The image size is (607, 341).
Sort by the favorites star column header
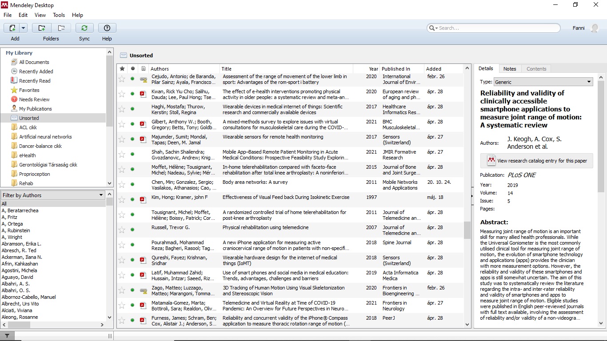[x=122, y=69]
